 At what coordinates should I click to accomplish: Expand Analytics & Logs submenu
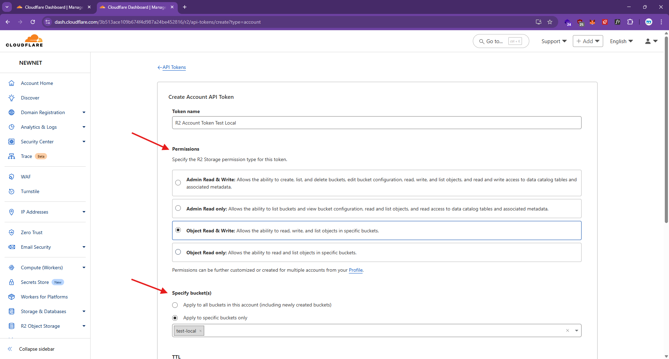point(84,127)
